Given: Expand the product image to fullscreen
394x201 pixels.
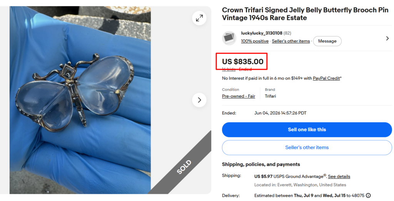Looking at the screenshot, I should click(x=199, y=18).
